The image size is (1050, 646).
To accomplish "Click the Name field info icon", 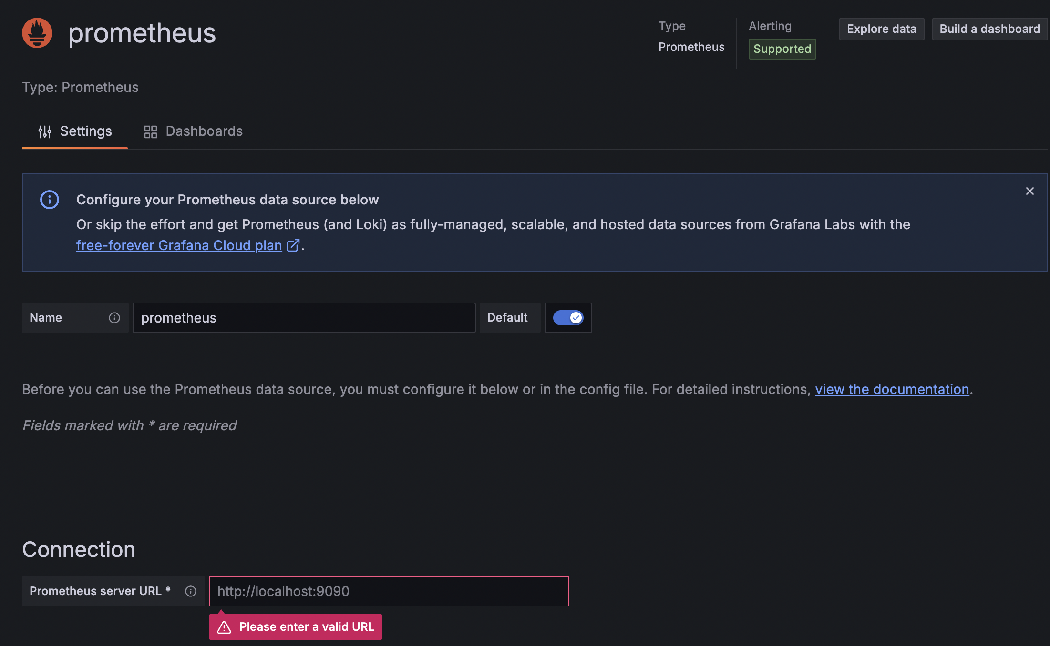I will coord(114,318).
